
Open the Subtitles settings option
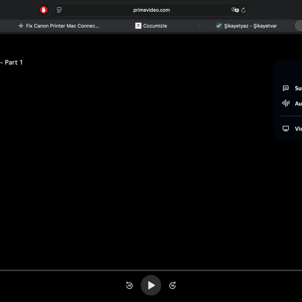point(292,88)
